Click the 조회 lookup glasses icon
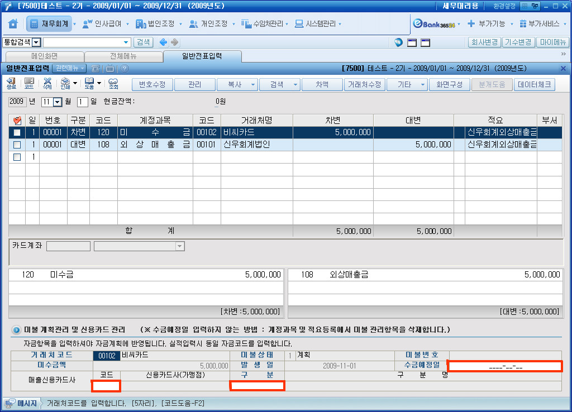Viewport: 572px width, 412px height. click(113, 84)
